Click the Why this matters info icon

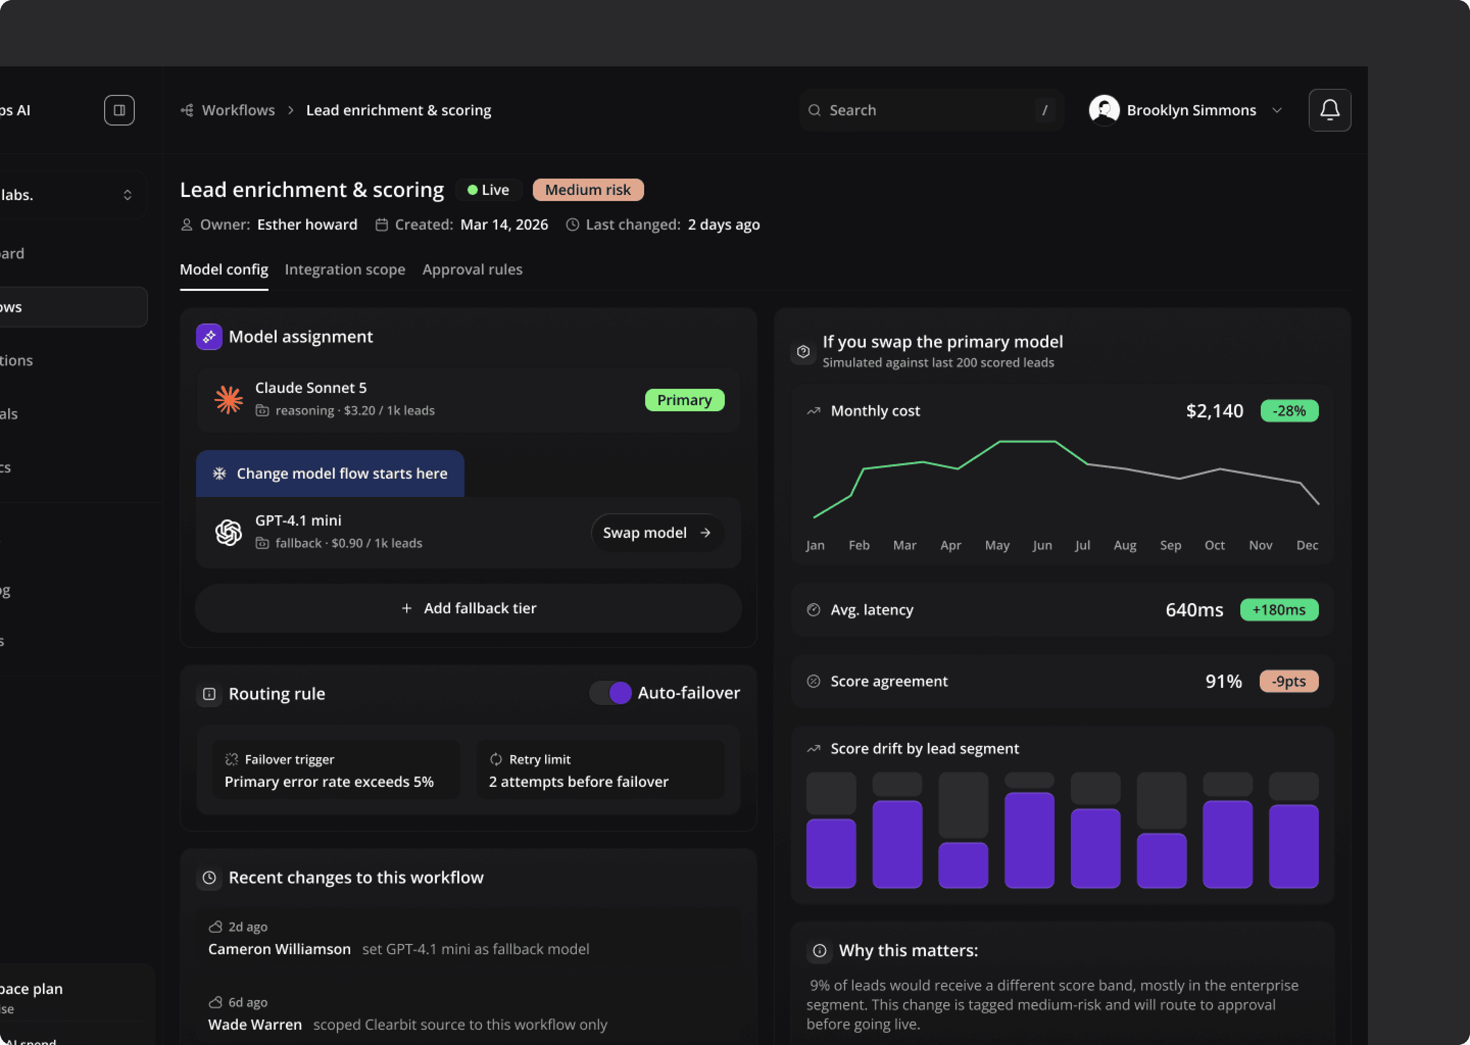819,951
